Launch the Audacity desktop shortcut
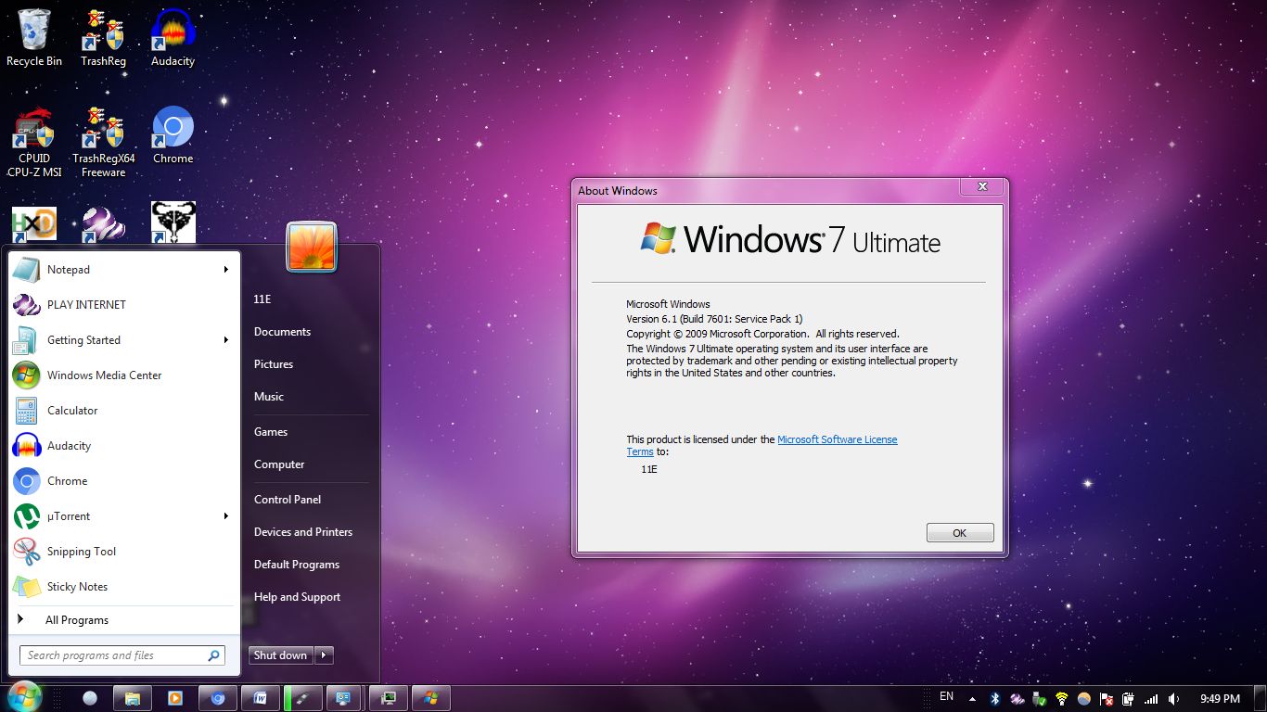This screenshot has height=712, width=1267. [173, 37]
